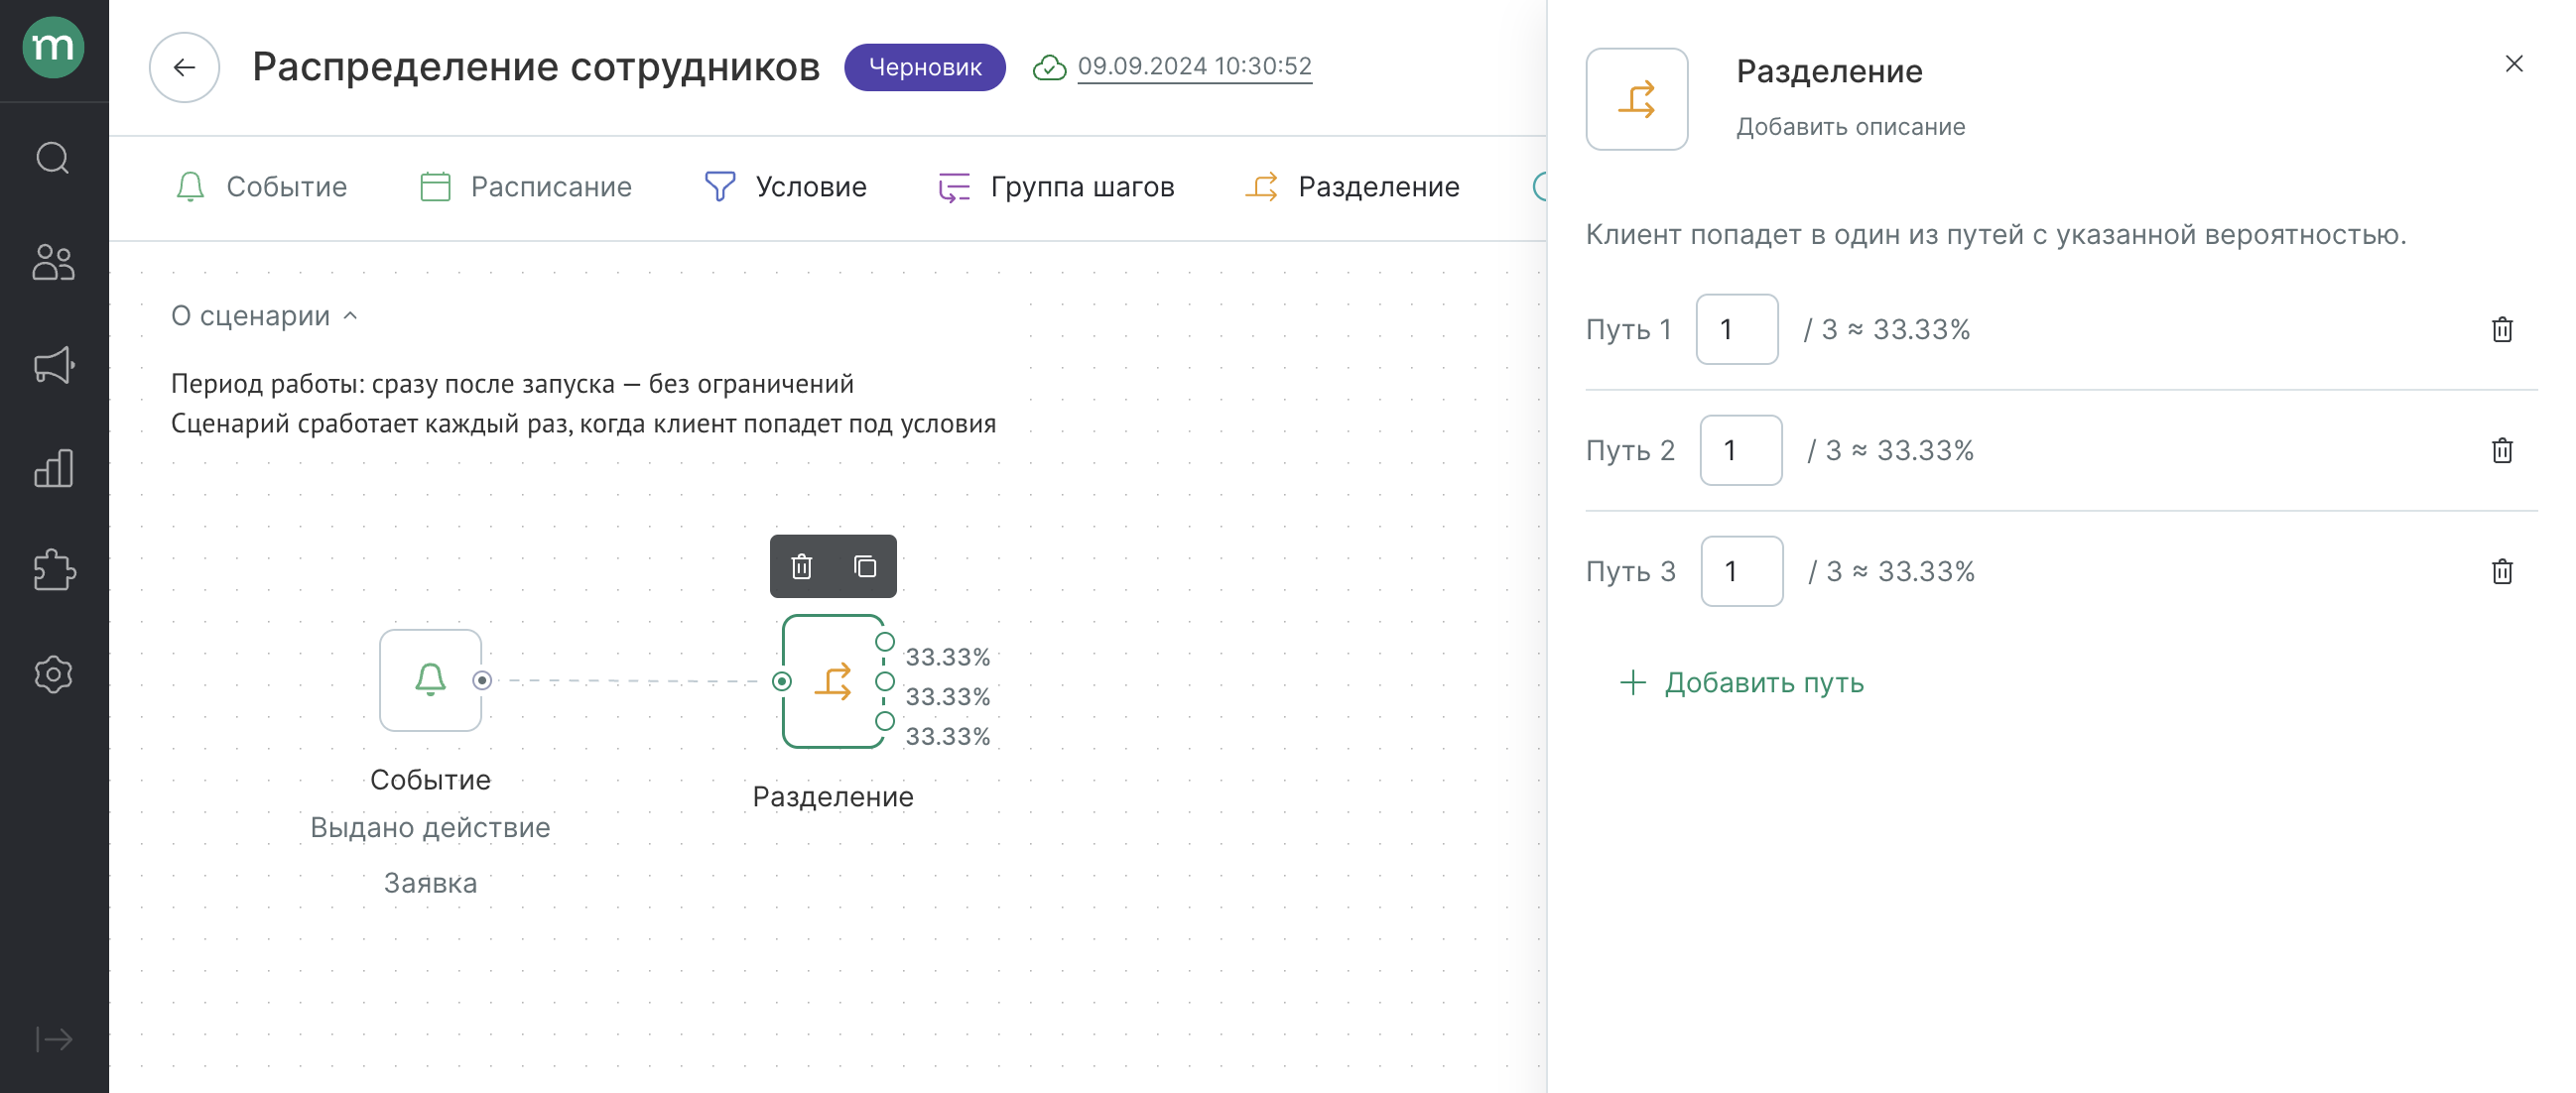
Task: Add a Событие block from toolbar
Action: [261, 186]
